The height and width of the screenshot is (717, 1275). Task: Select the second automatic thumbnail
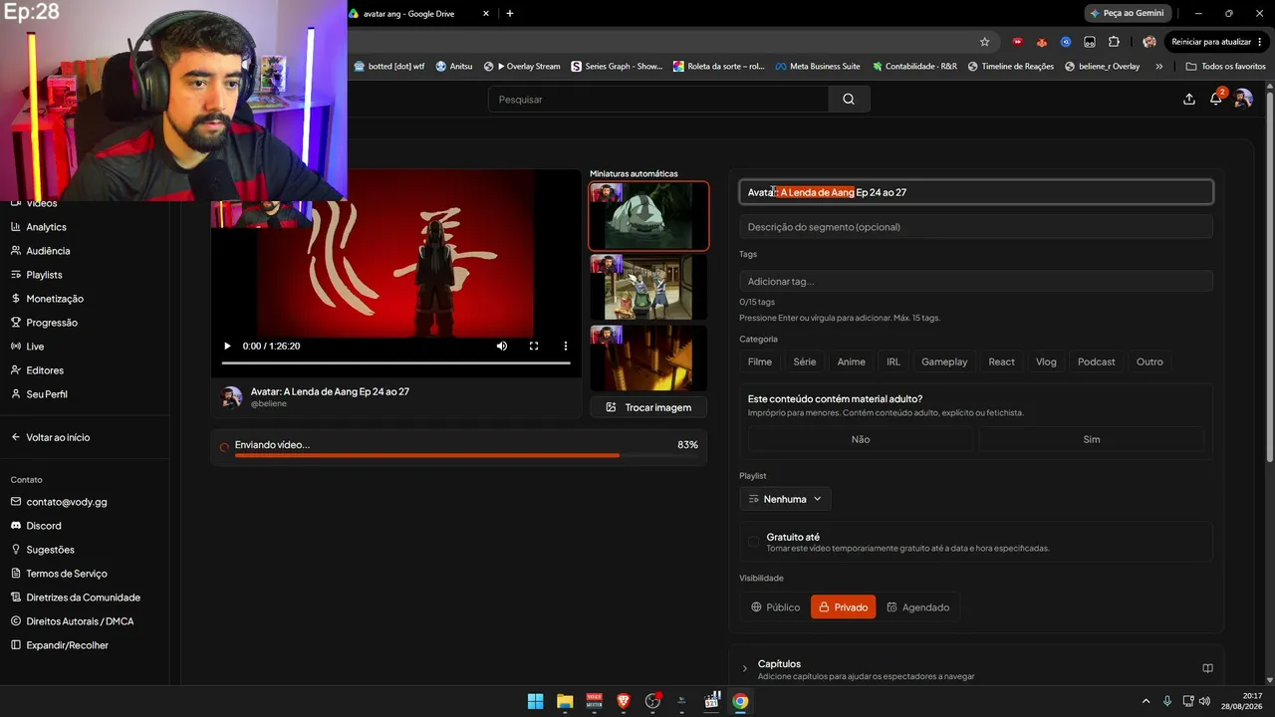648,287
